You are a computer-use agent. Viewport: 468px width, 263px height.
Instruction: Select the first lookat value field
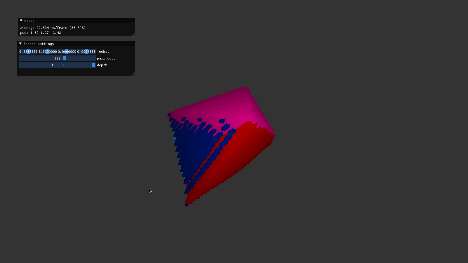[x=28, y=52]
